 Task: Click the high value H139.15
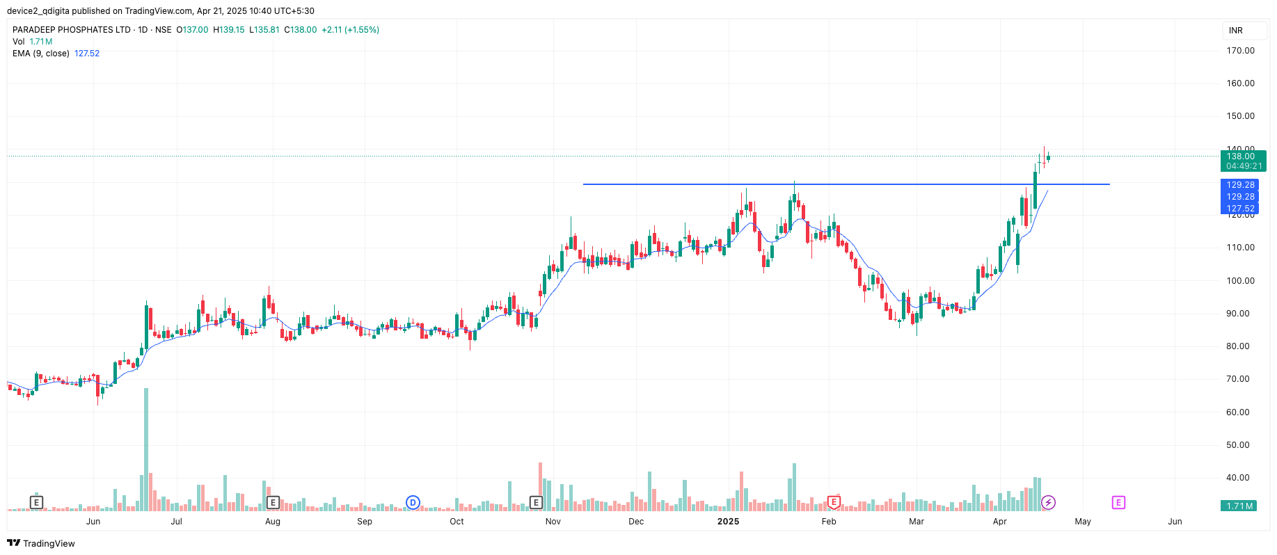click(229, 30)
